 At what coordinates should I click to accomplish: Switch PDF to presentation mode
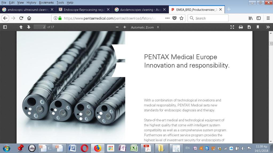[x=232, y=27]
